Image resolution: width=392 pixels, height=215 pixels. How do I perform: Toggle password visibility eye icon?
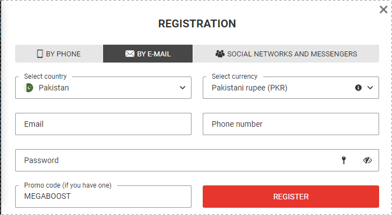[367, 160]
